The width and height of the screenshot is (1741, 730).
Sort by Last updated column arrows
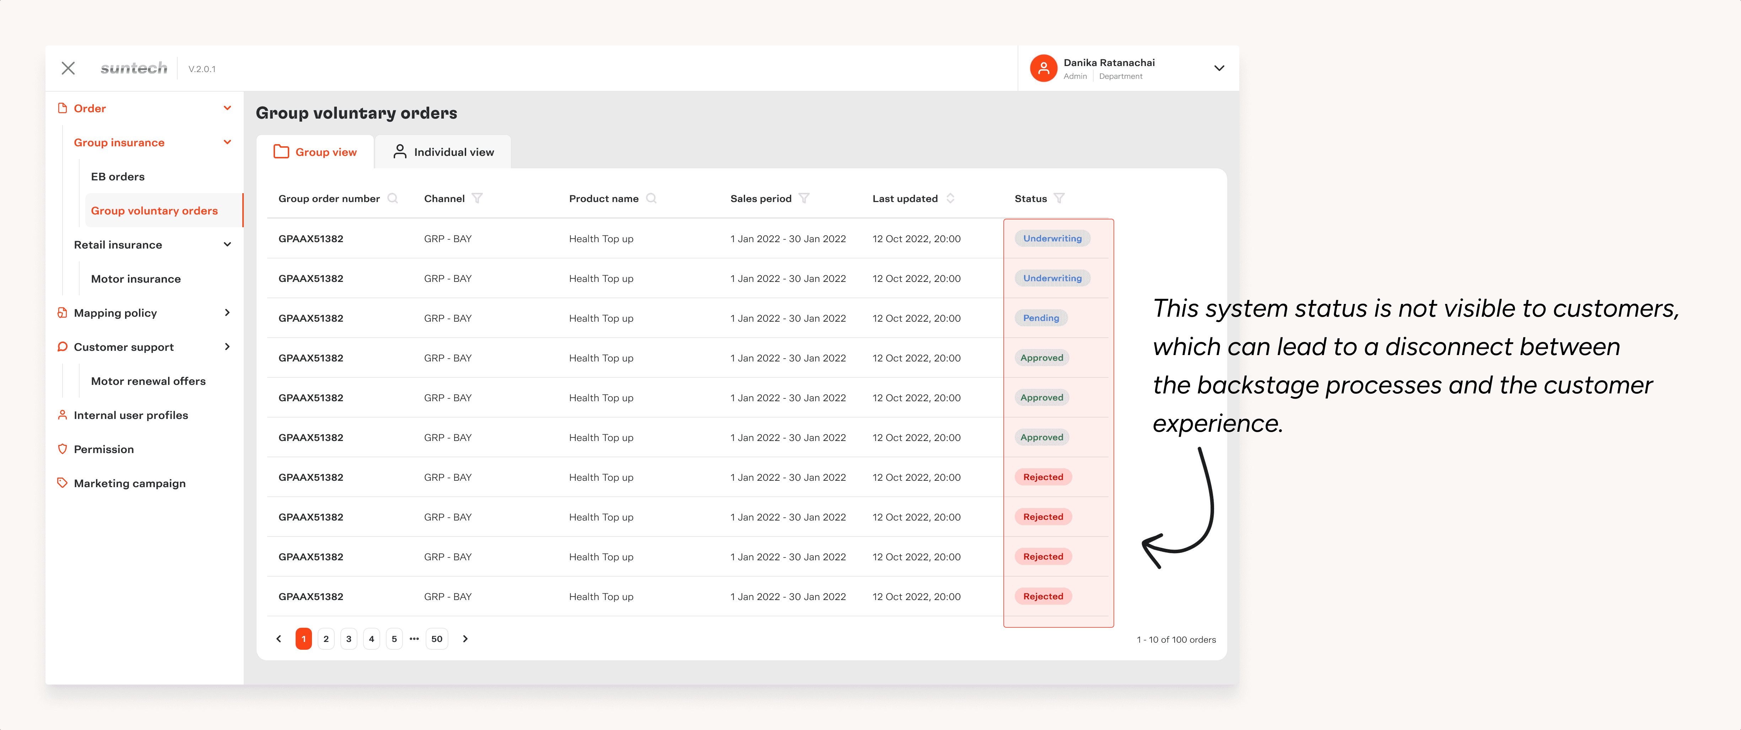click(x=950, y=198)
